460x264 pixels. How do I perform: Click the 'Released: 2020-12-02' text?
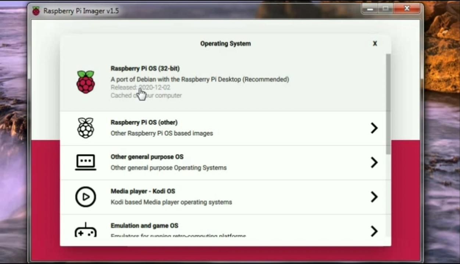[x=140, y=87]
